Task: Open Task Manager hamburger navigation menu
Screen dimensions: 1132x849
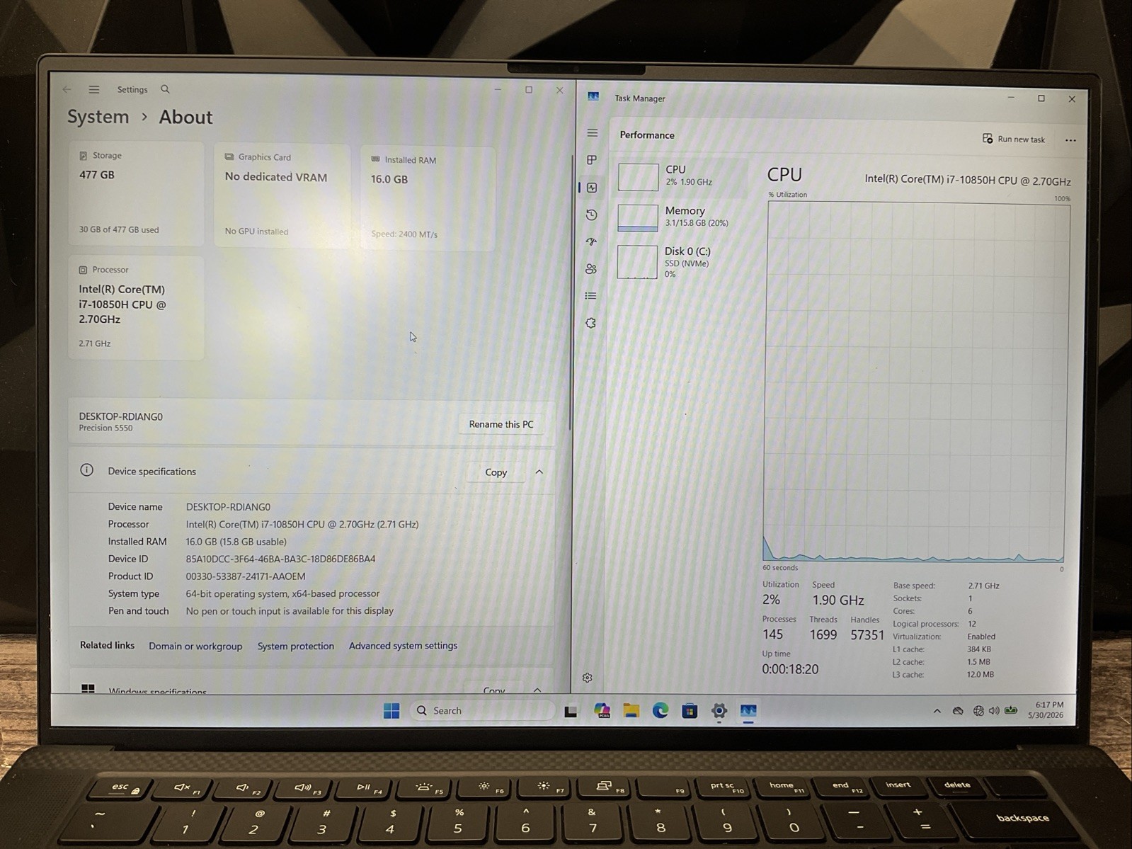Action: click(593, 133)
